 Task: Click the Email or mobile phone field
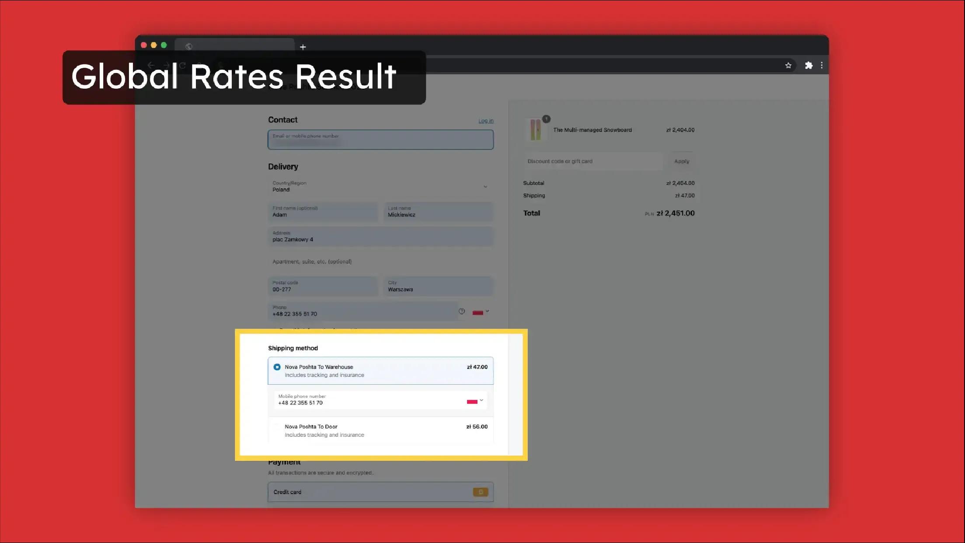[x=380, y=139]
